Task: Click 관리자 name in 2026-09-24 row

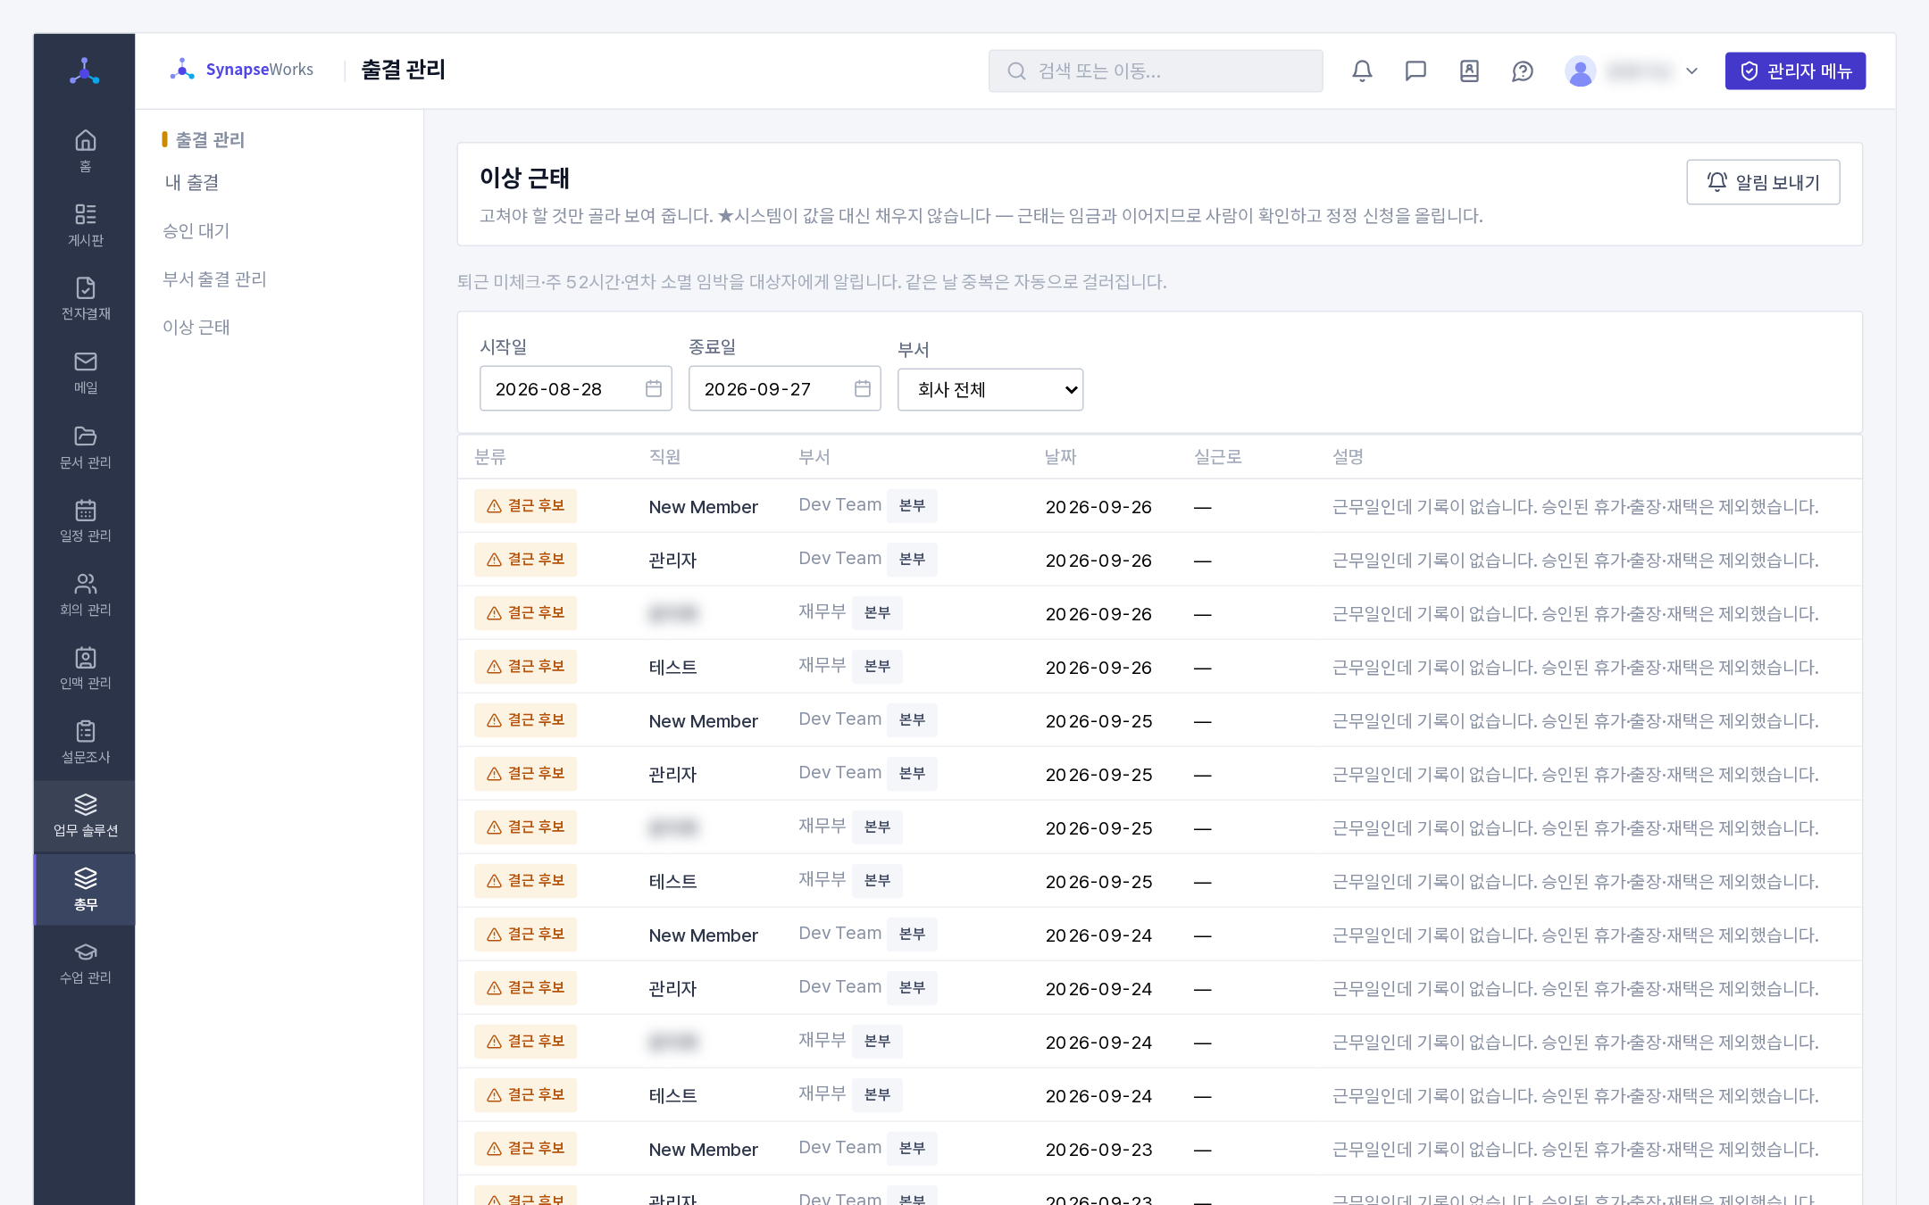Action: (672, 989)
